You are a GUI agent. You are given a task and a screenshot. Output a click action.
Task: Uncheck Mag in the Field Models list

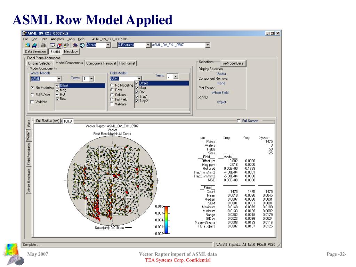tap(137, 88)
